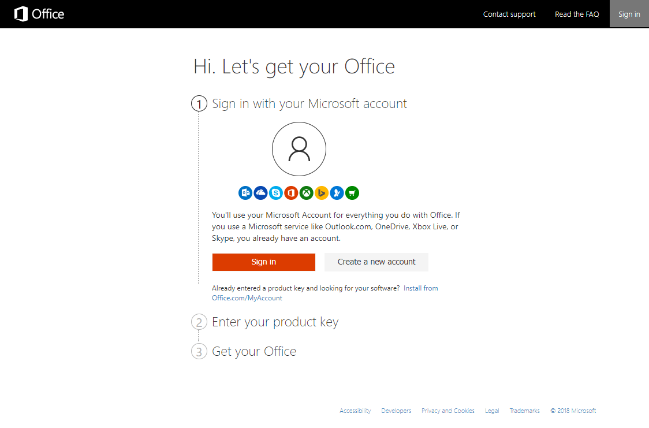Click the green Store cart icon
The height and width of the screenshot is (428, 649).
coord(352,193)
